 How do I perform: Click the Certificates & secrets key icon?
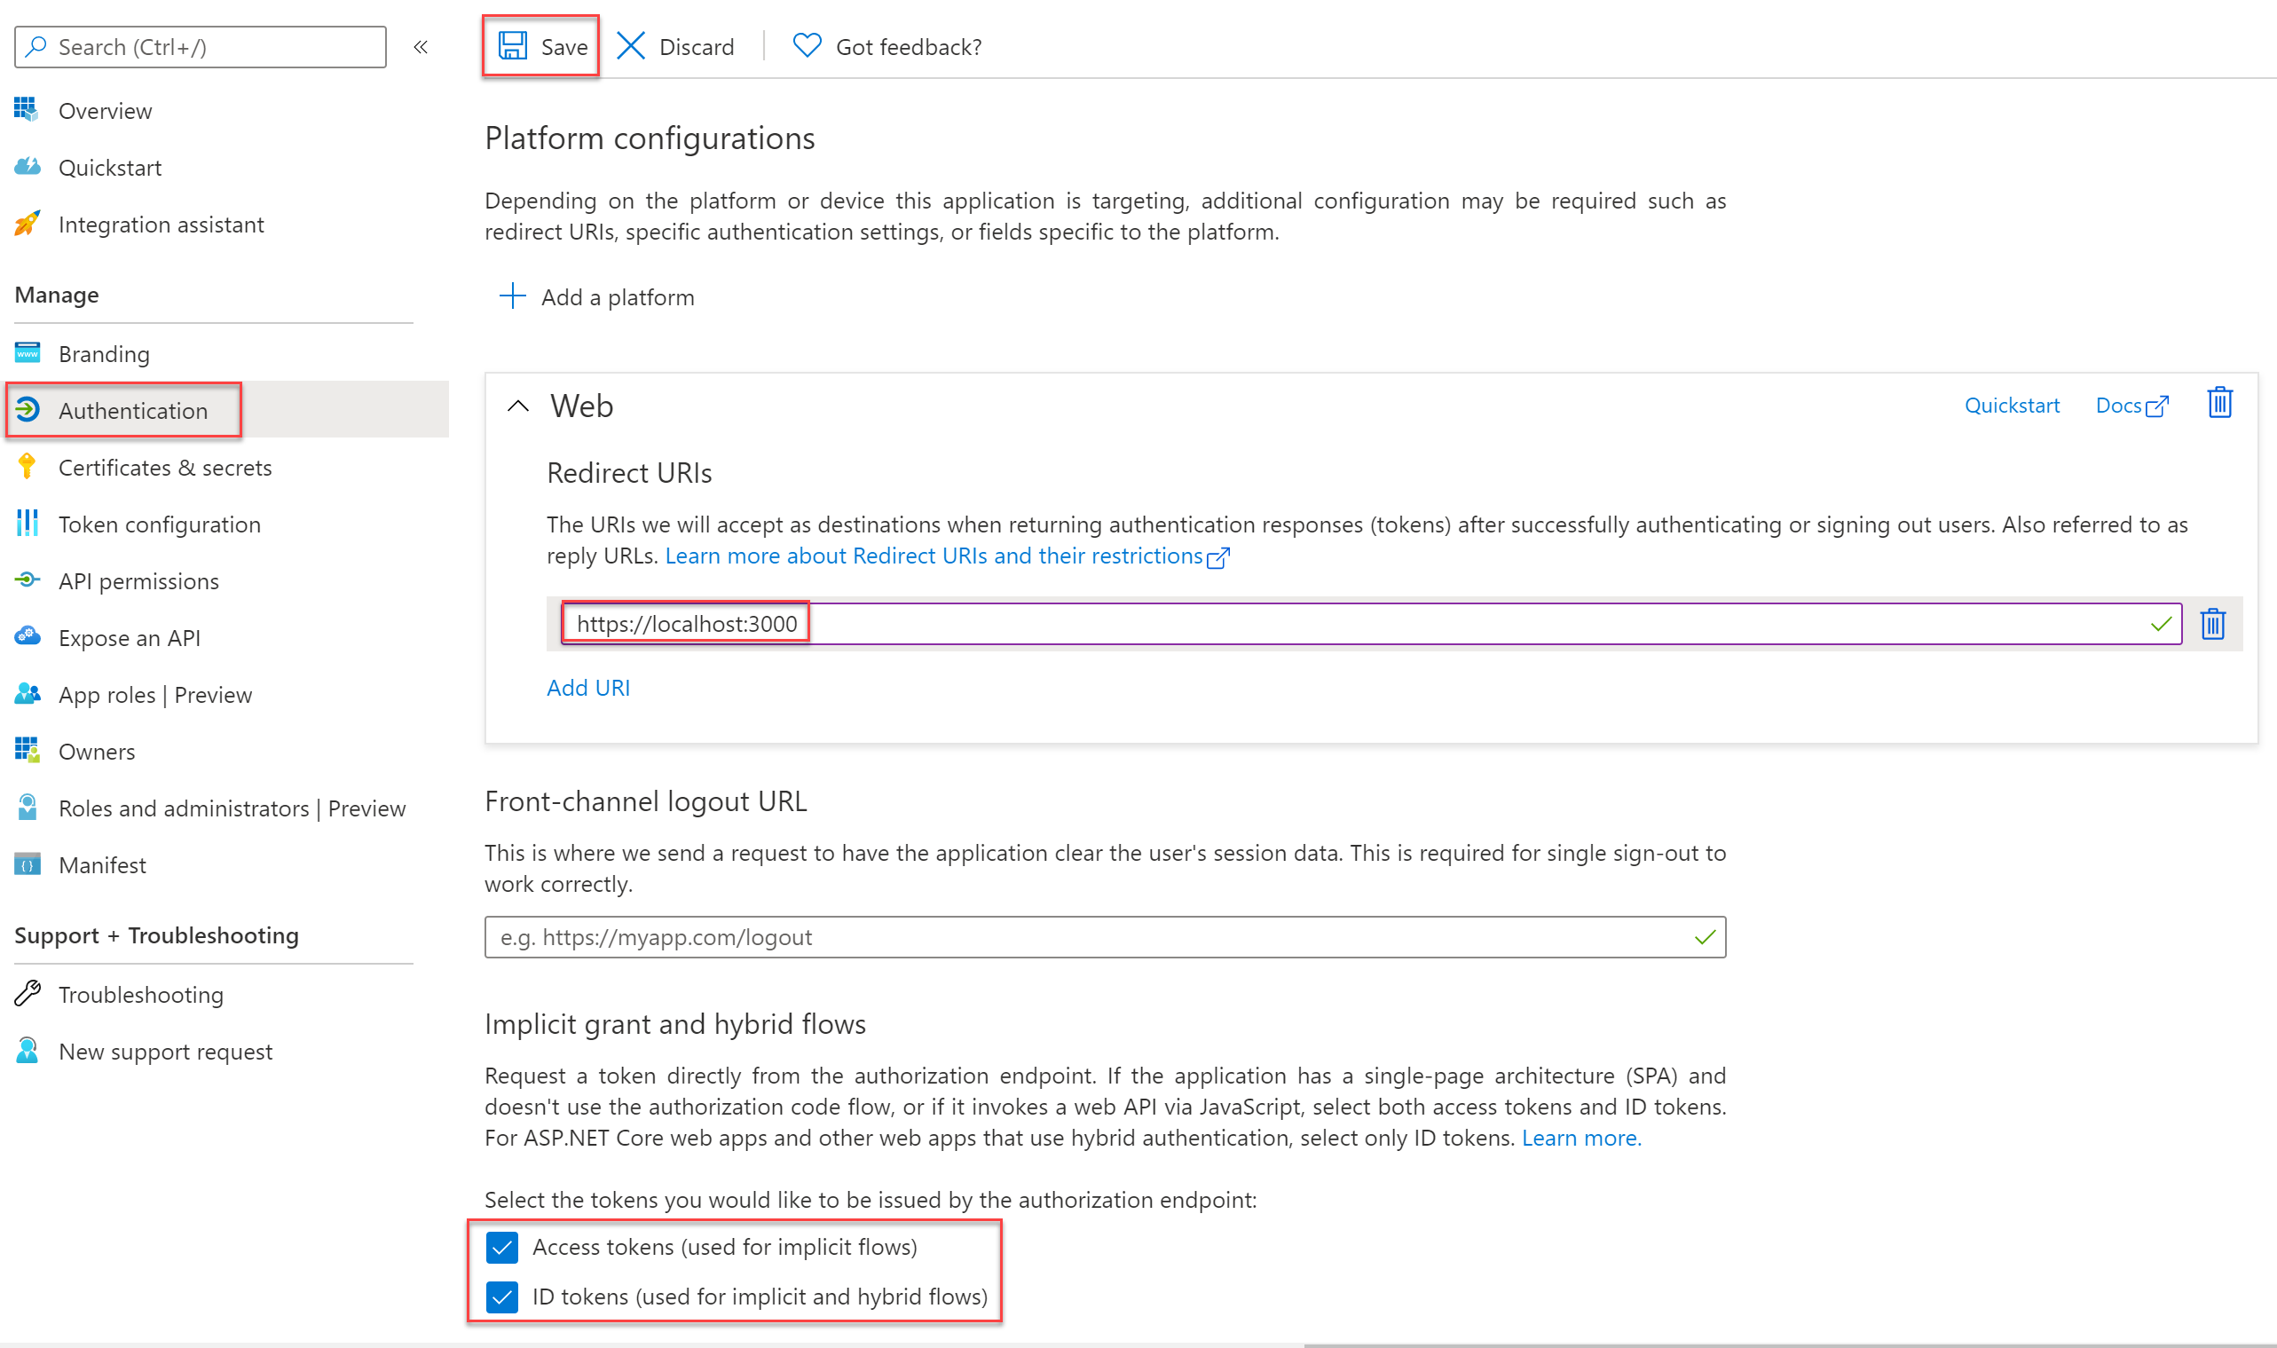click(28, 467)
